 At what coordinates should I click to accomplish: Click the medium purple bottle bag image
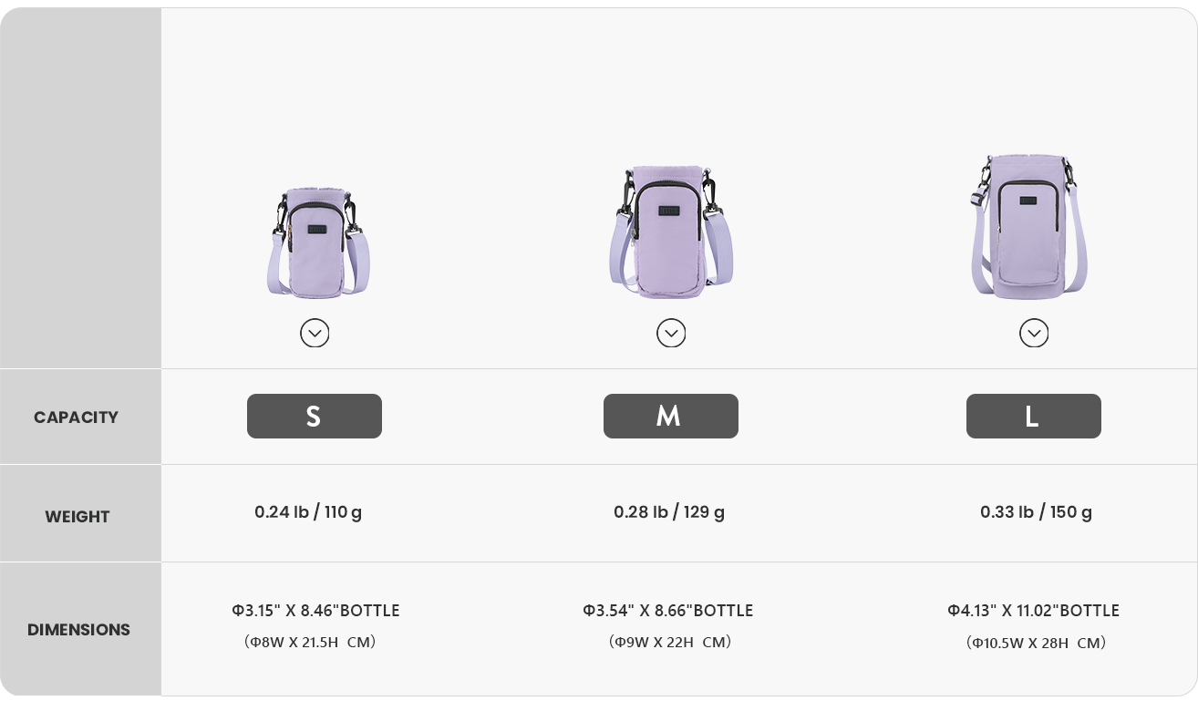(670, 232)
